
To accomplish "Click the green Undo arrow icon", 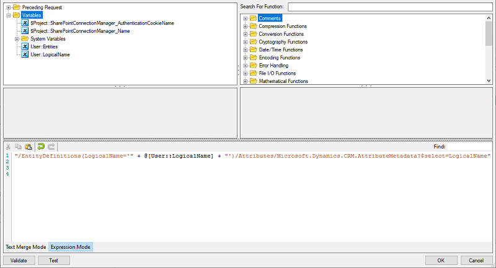I will 41,147.
